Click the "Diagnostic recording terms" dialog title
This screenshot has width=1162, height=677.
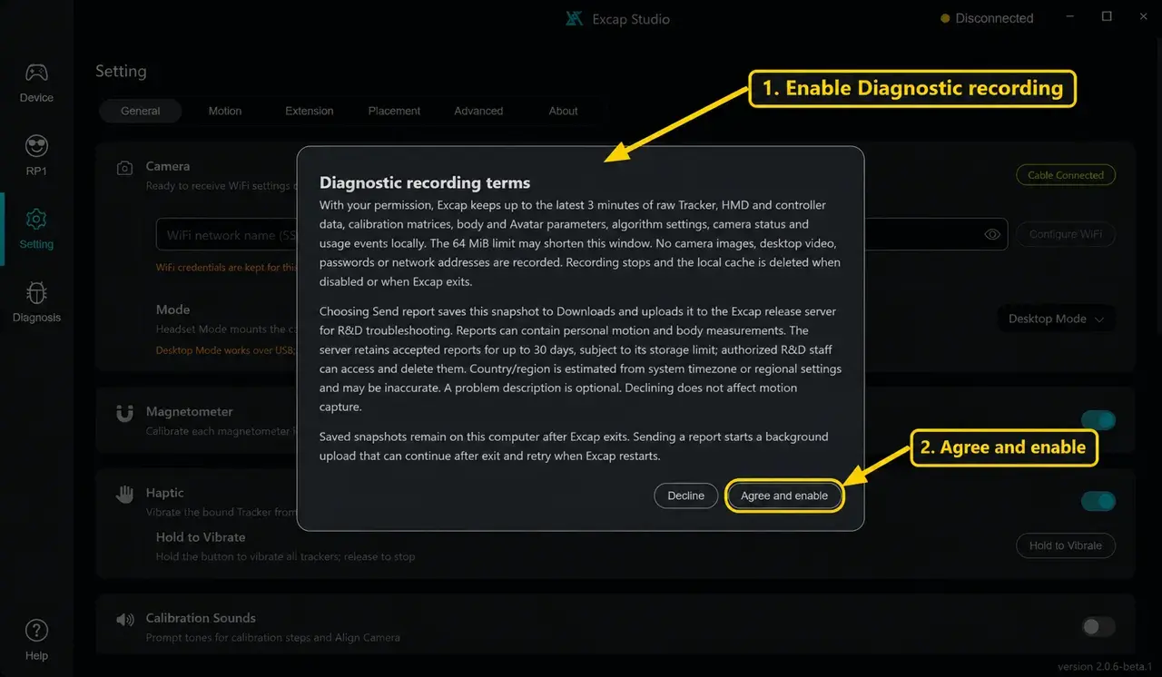click(425, 183)
